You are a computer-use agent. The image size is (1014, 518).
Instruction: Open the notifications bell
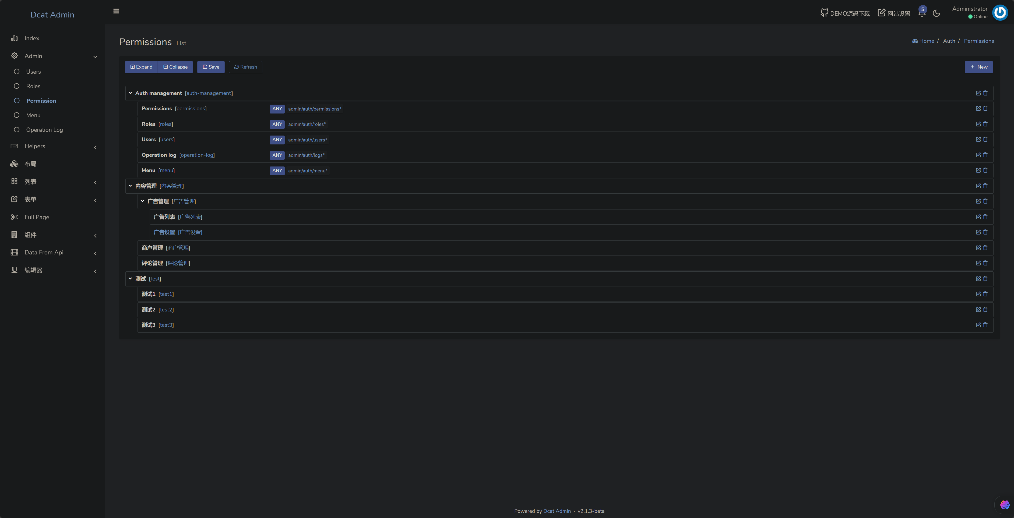pos(922,13)
